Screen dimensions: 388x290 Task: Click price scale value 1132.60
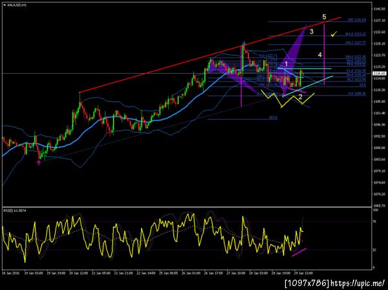click(x=380, y=32)
